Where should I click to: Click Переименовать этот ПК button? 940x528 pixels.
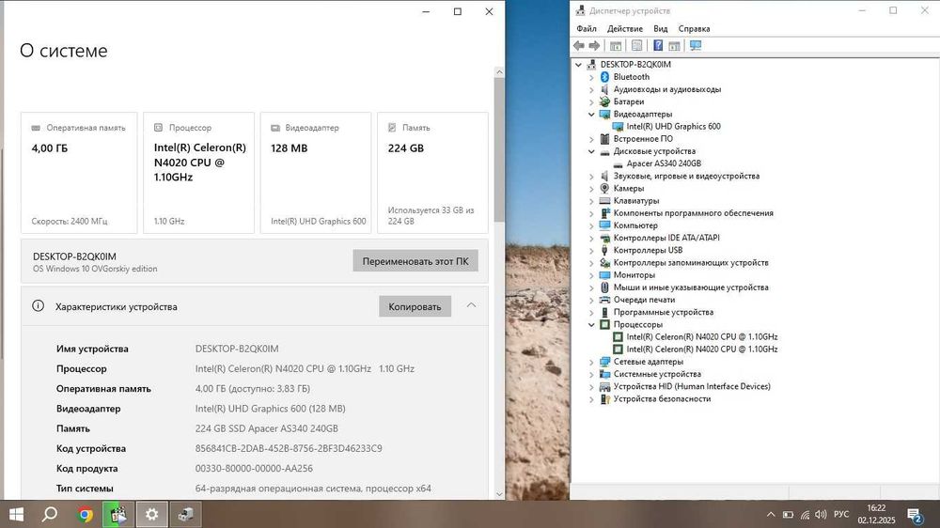click(415, 261)
